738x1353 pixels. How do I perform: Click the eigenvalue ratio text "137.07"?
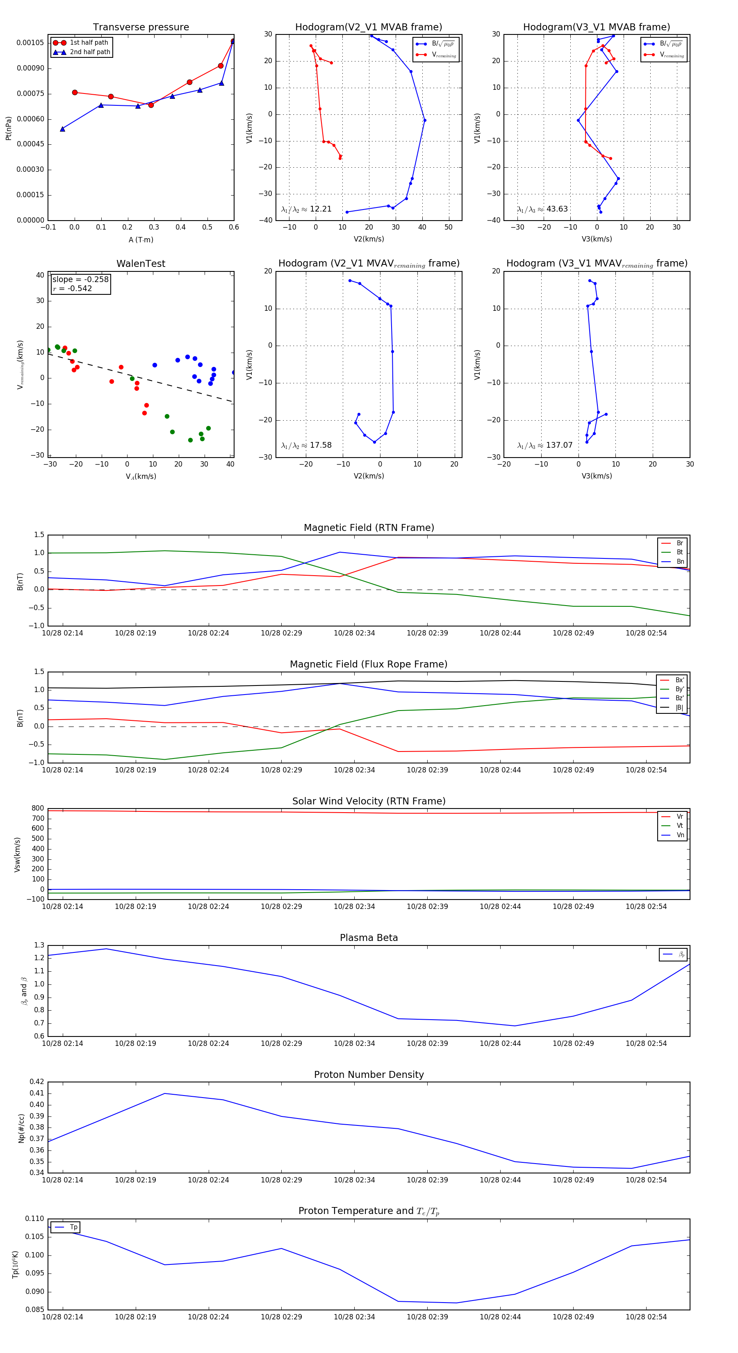[x=559, y=445]
